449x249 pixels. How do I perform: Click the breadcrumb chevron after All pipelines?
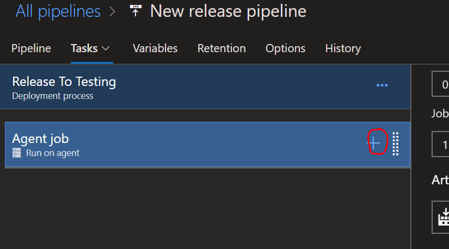point(112,12)
